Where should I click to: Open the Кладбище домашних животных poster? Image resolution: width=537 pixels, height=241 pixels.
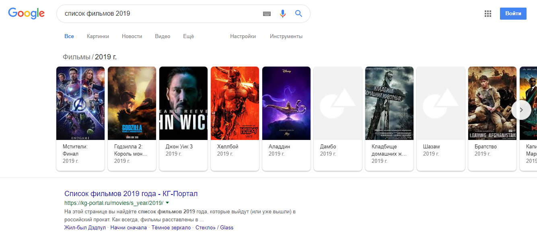[389, 103]
